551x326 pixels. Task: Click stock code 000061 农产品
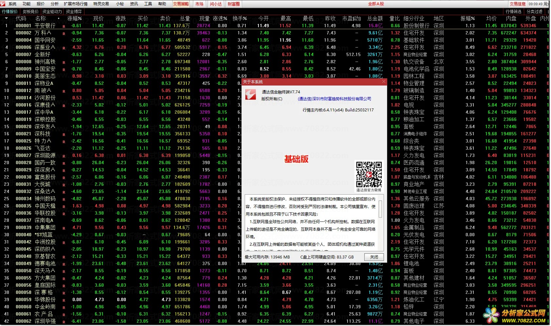pyautogui.click(x=24, y=314)
